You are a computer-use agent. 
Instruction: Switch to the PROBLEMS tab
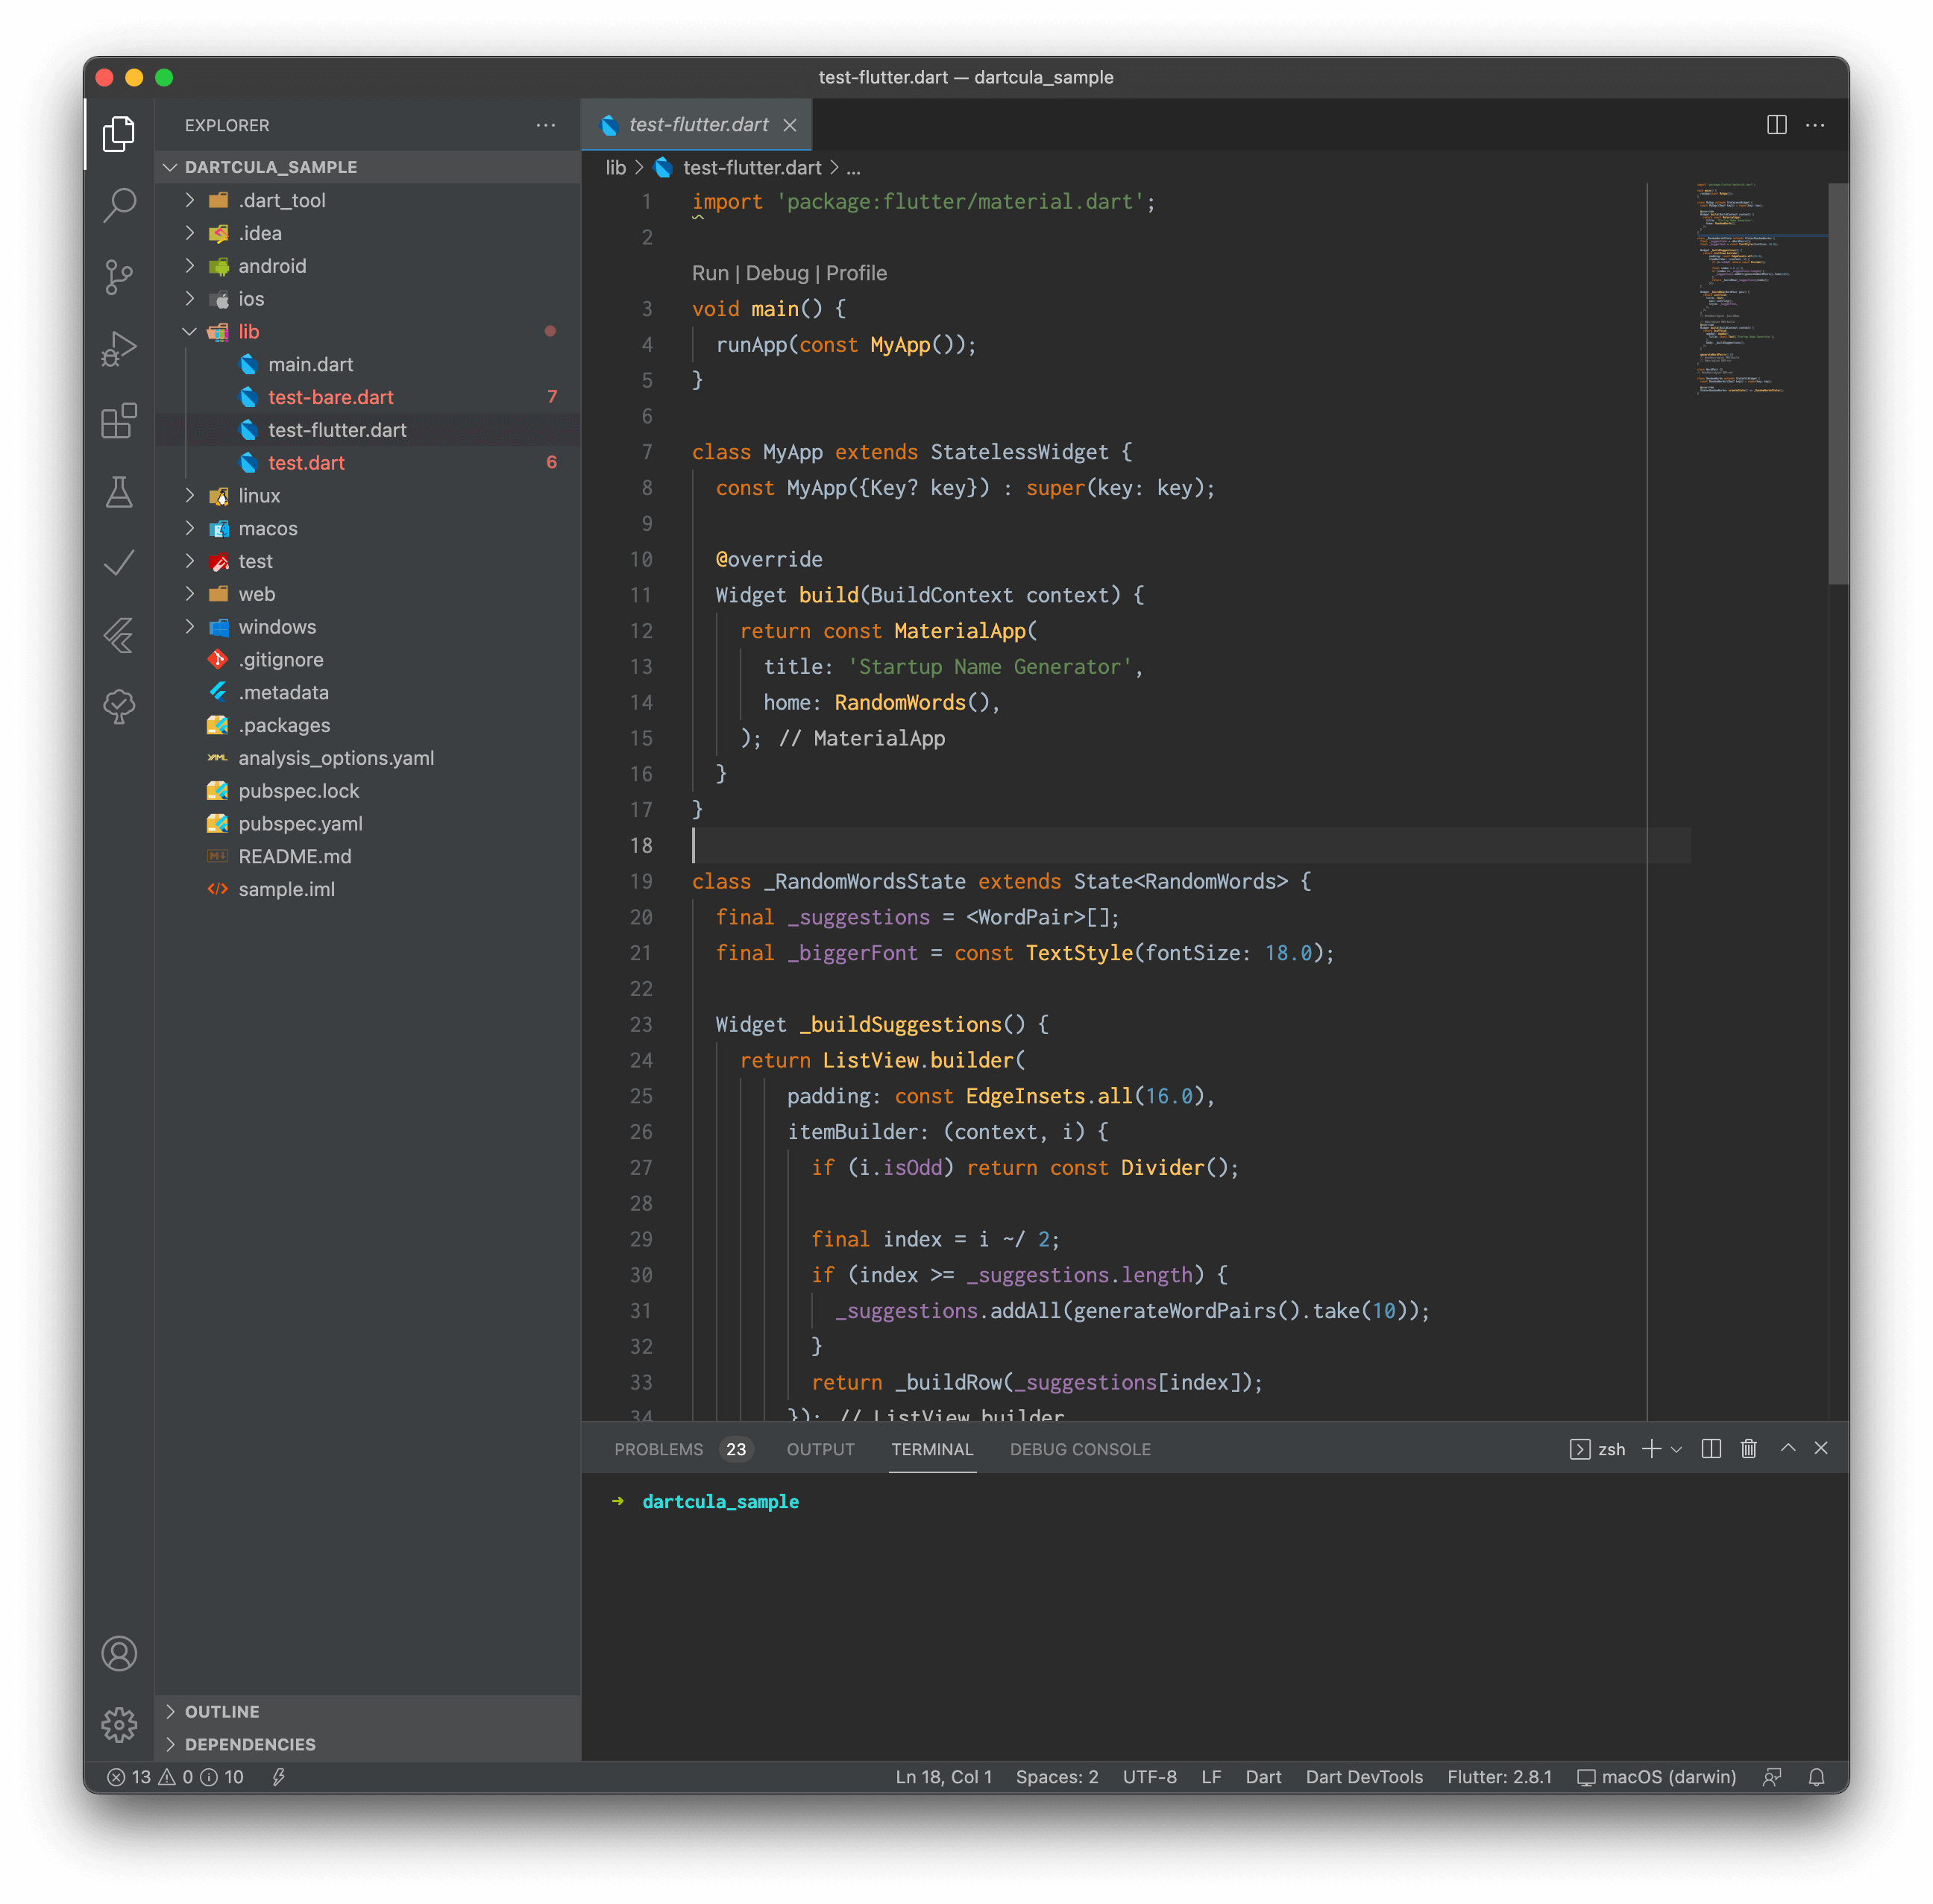pyautogui.click(x=659, y=1449)
